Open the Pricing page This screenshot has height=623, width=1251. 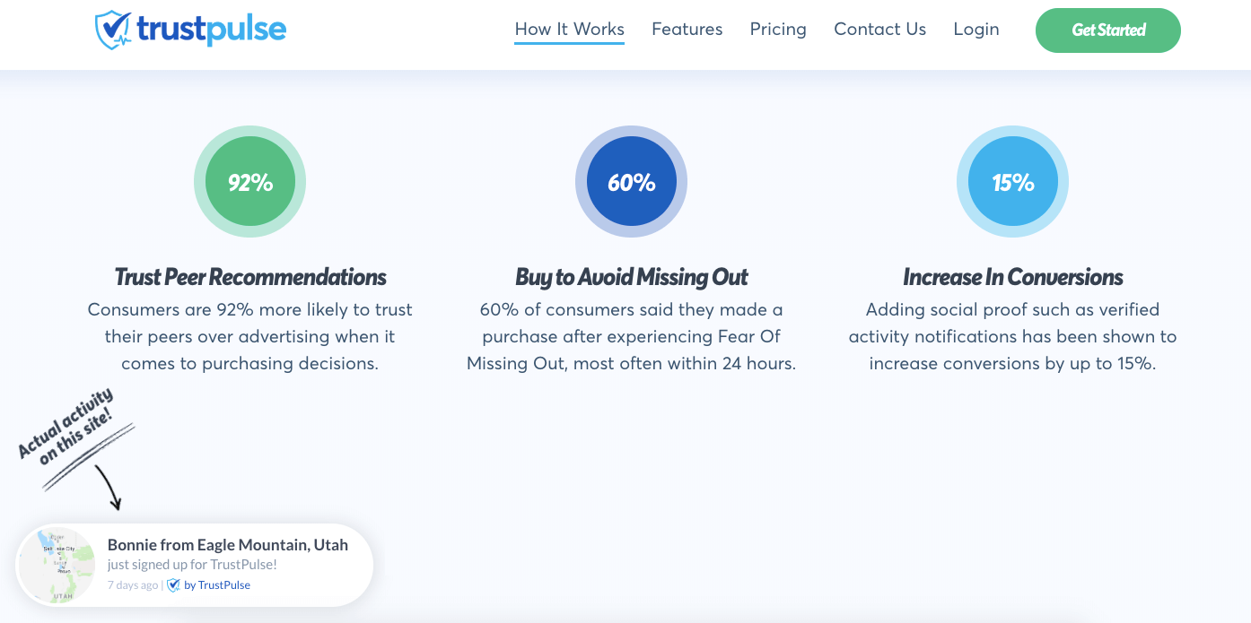point(778,29)
